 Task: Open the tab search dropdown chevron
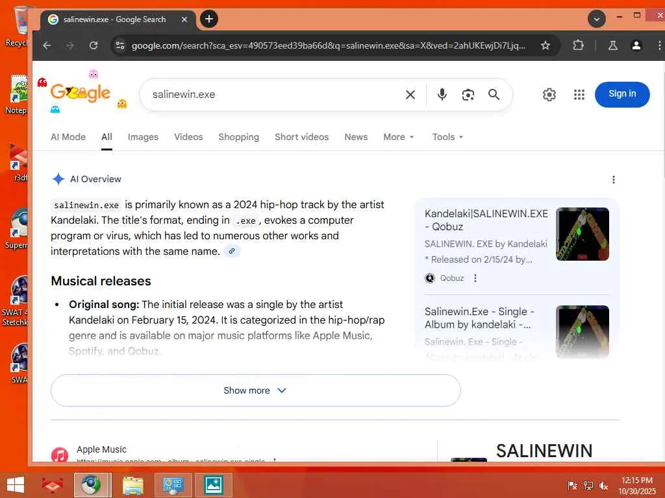point(597,19)
